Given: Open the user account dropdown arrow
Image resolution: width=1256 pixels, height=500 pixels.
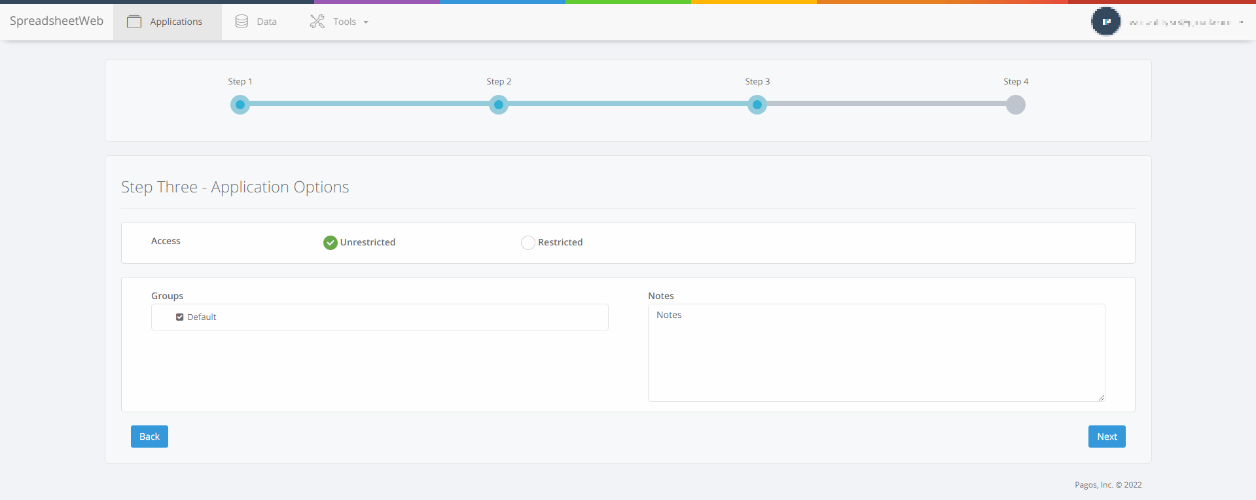Looking at the screenshot, I should (1241, 22).
